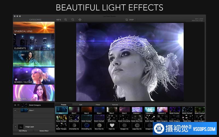The height and width of the screenshot is (137, 219).
Task: Apply the Iridescent 2 preset
Action: point(149,110)
